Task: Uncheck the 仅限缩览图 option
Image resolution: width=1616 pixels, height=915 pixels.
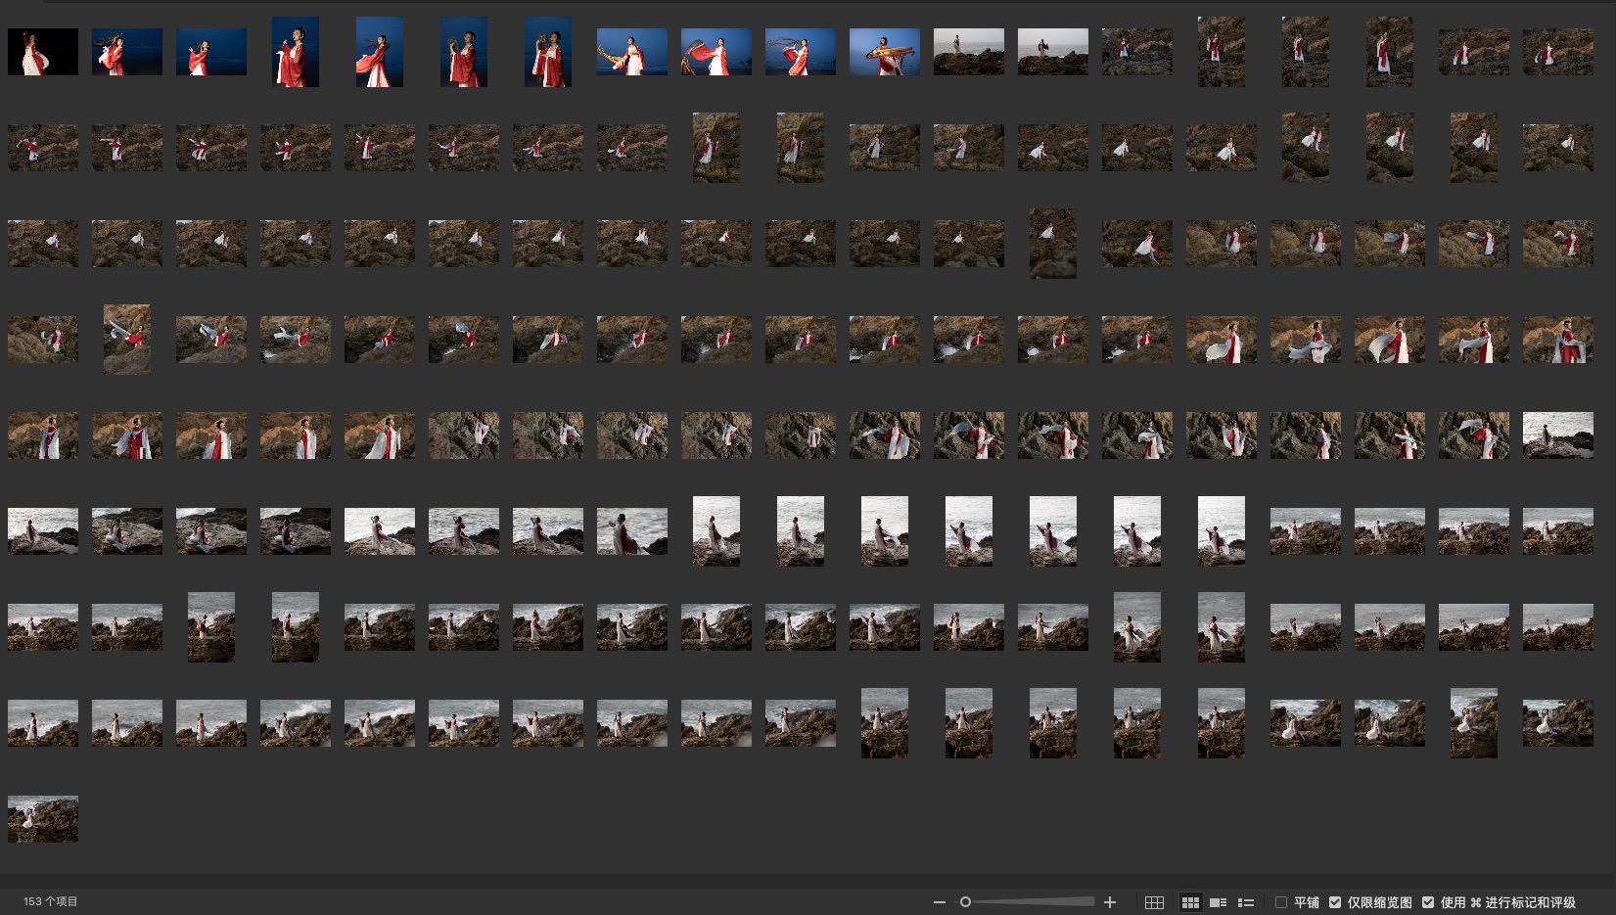Action: click(x=1335, y=902)
